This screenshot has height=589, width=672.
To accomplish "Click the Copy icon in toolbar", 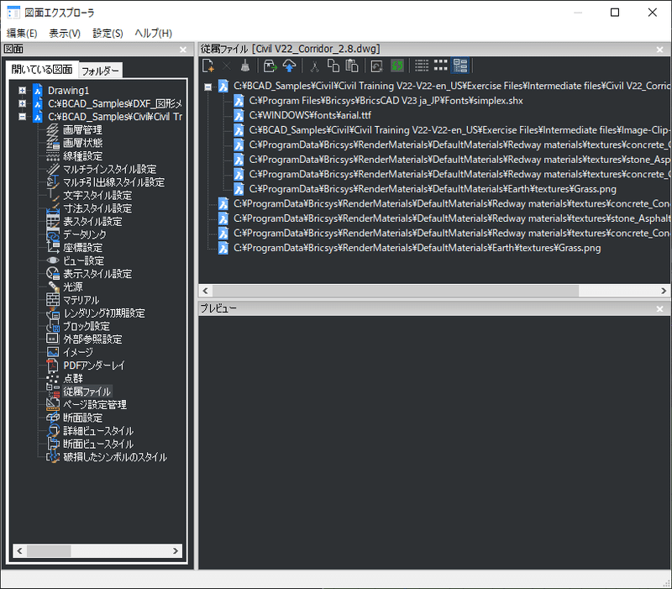I will click(333, 66).
